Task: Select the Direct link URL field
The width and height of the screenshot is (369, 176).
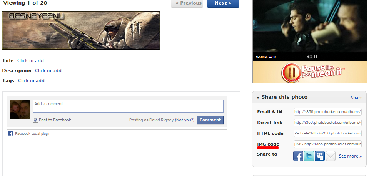Action: pos(327,123)
